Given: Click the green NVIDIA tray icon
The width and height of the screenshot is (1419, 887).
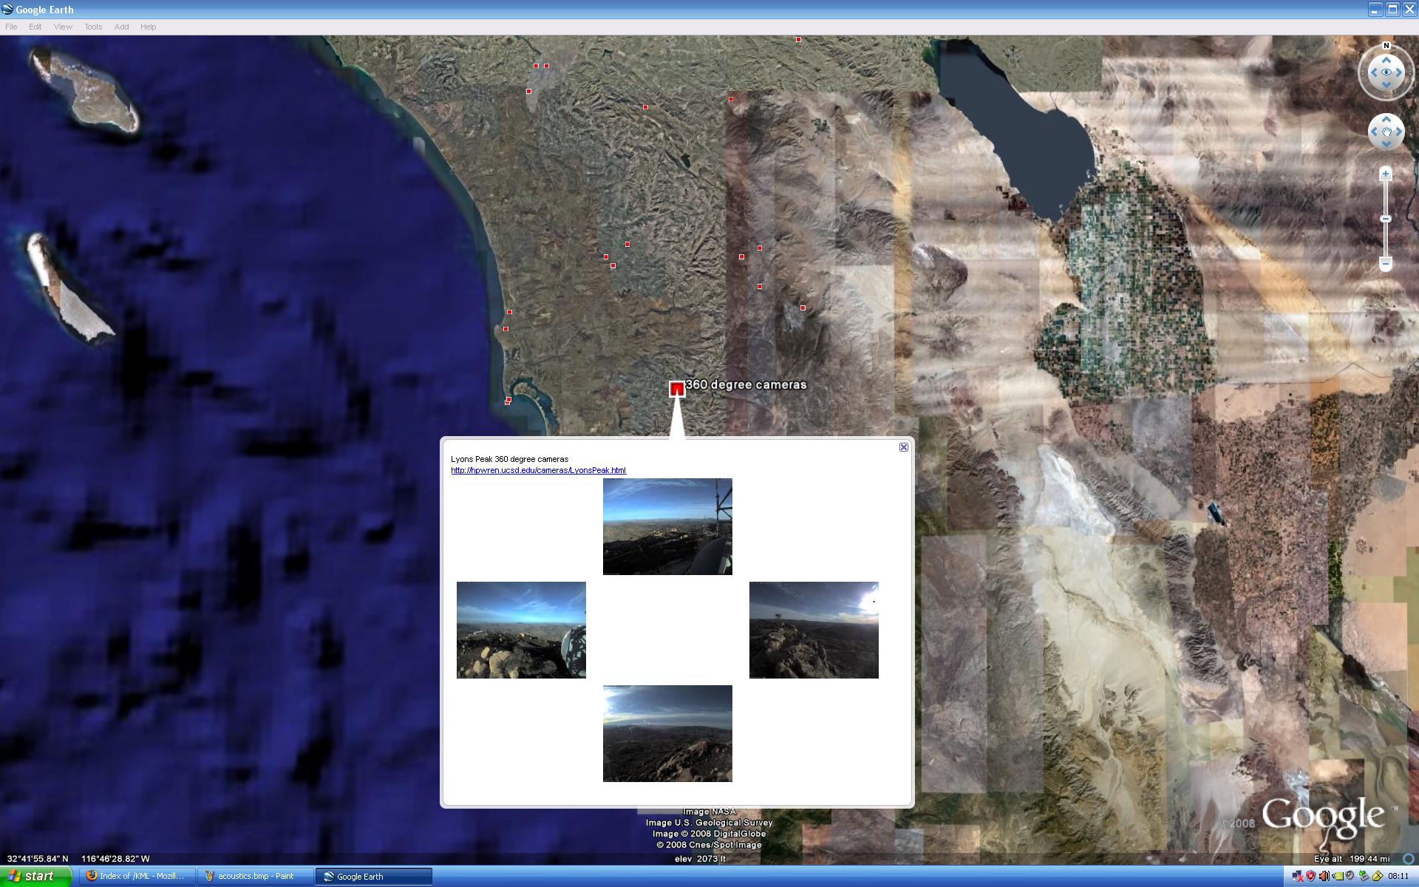Looking at the screenshot, I should click(x=1338, y=877).
